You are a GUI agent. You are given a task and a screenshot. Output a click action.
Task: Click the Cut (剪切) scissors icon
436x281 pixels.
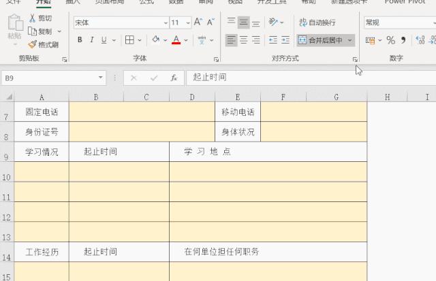(x=32, y=18)
